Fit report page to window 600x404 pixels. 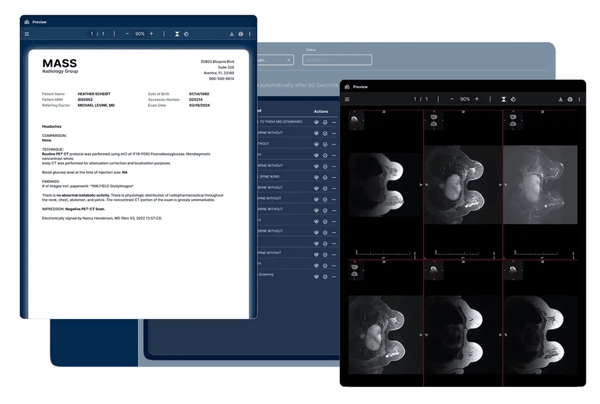click(177, 34)
